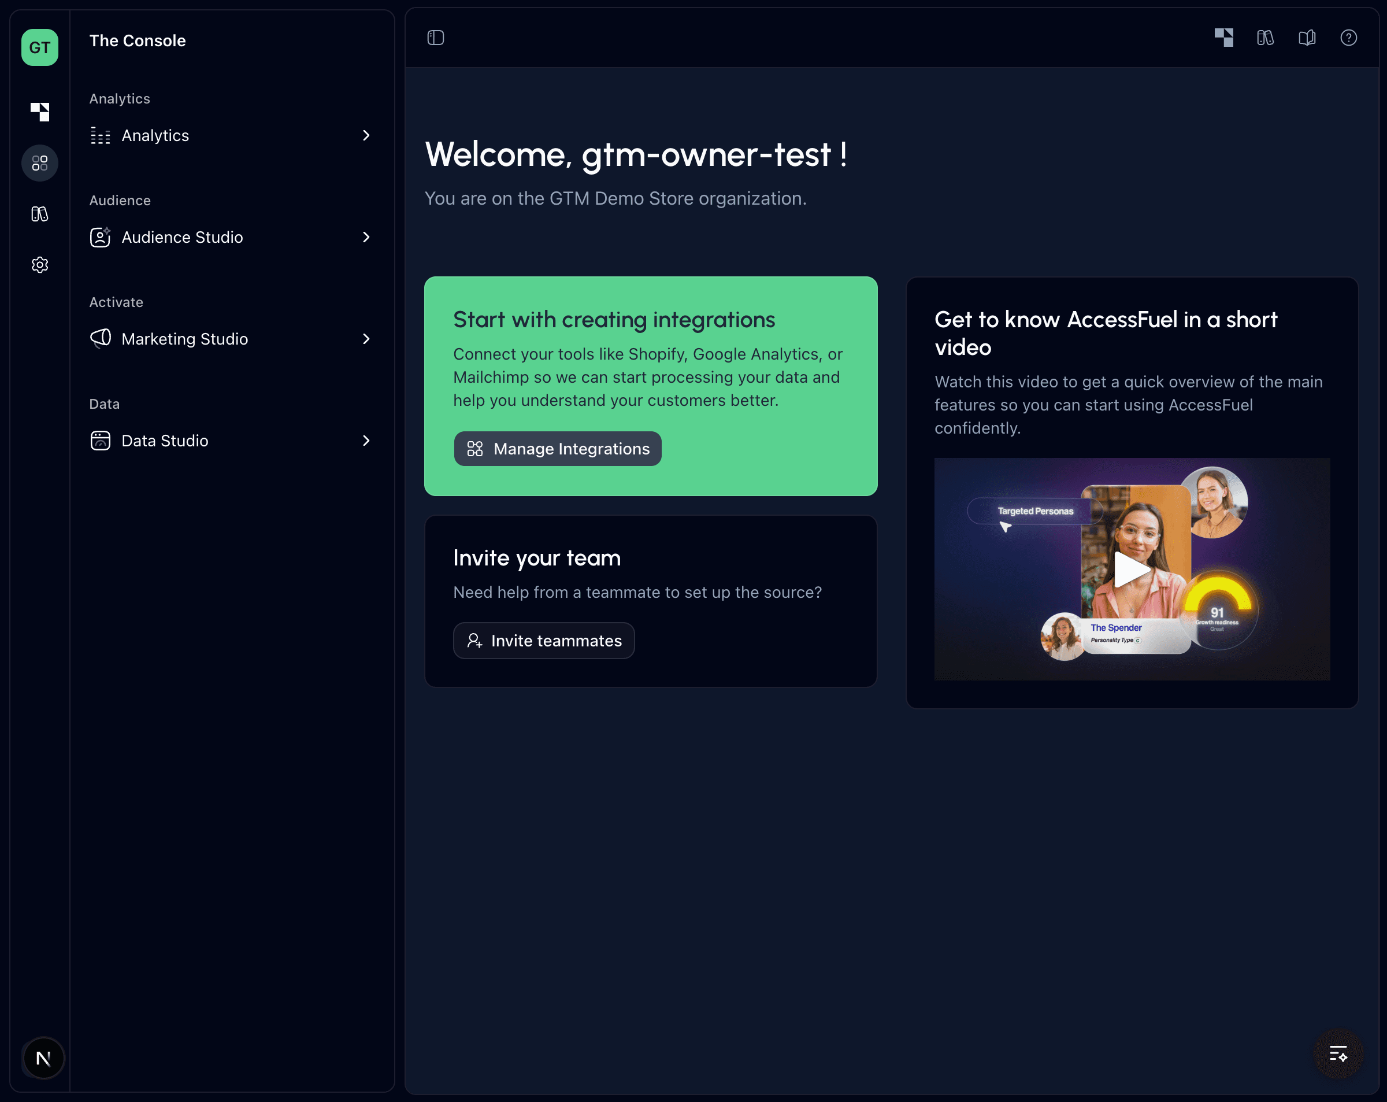Image resolution: width=1387 pixels, height=1102 pixels.
Task: Open Settings via the gear icon
Action: 40,265
